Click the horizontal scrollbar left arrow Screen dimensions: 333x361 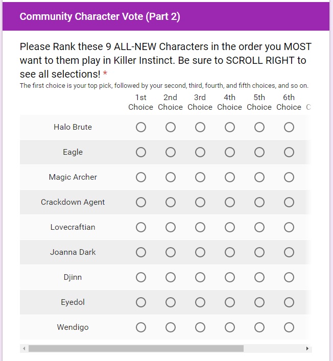[24, 348]
